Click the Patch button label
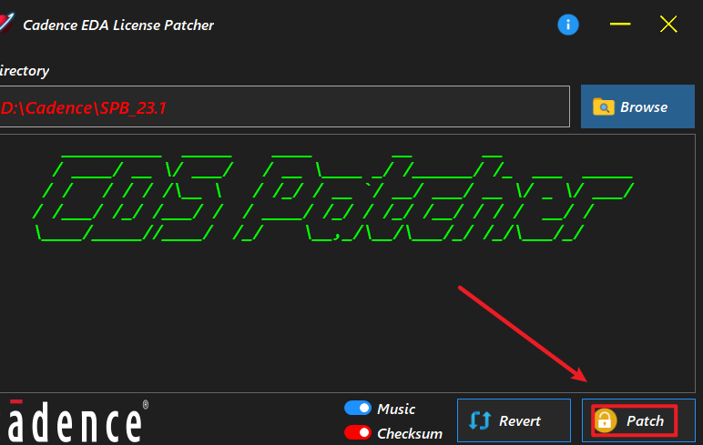Viewport: 703px width, 445px height. 645,420
